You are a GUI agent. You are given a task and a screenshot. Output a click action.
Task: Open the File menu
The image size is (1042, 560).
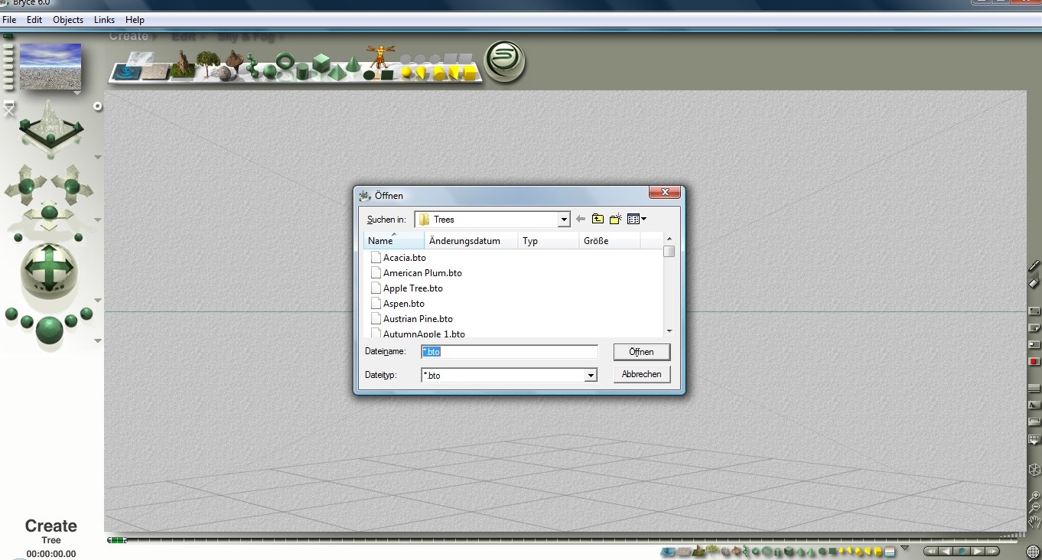(9, 20)
